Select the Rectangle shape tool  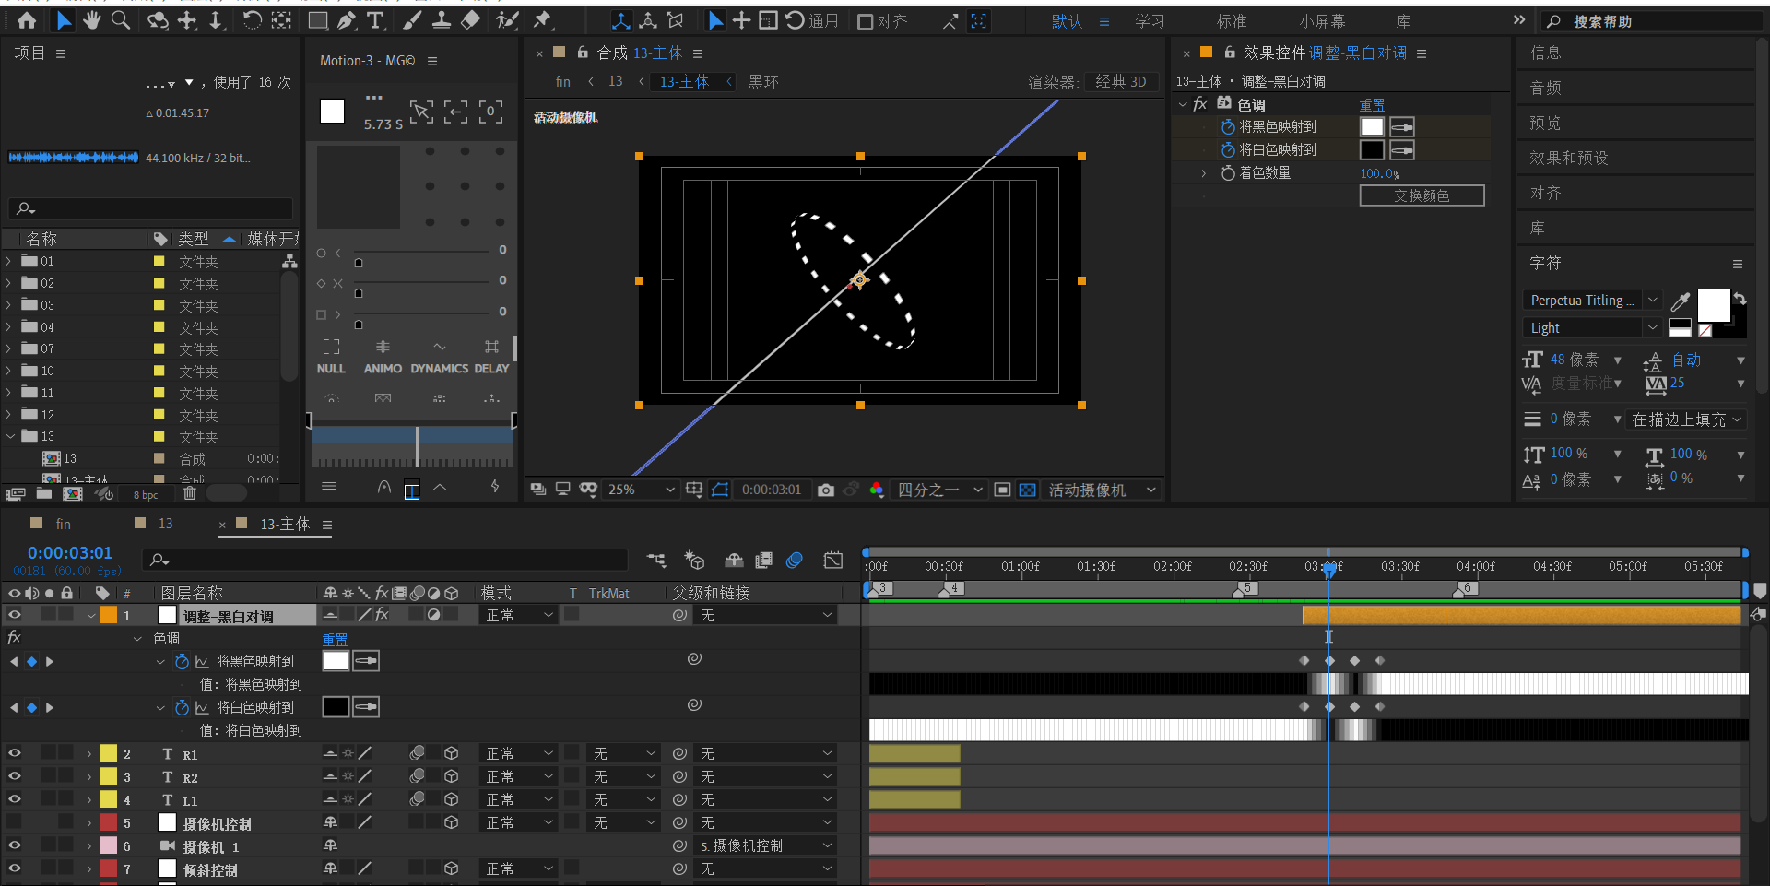click(x=318, y=20)
